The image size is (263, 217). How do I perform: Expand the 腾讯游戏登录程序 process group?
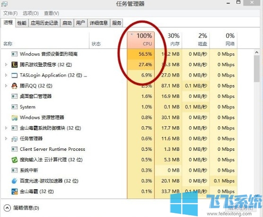tap(6, 65)
